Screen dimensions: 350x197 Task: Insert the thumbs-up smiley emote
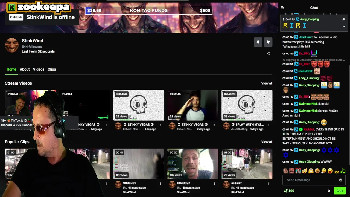(305, 171)
